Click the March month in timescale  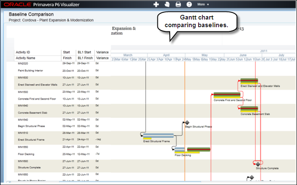coord(128,55)
